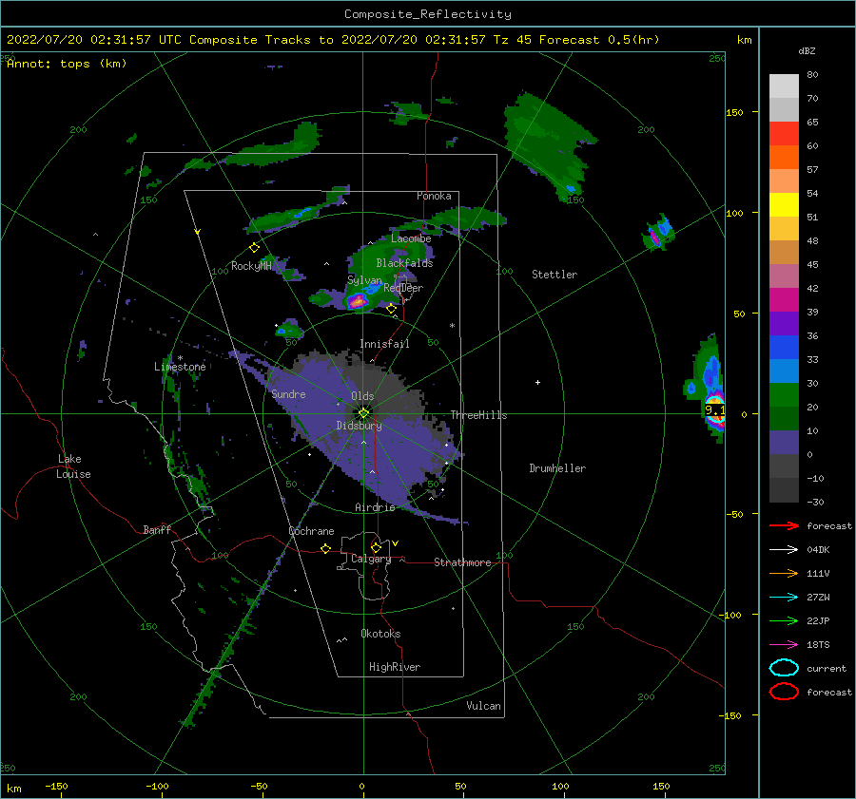This screenshot has height=799, width=856.
Task: Click the Innisfail city label
Action: pos(384,344)
